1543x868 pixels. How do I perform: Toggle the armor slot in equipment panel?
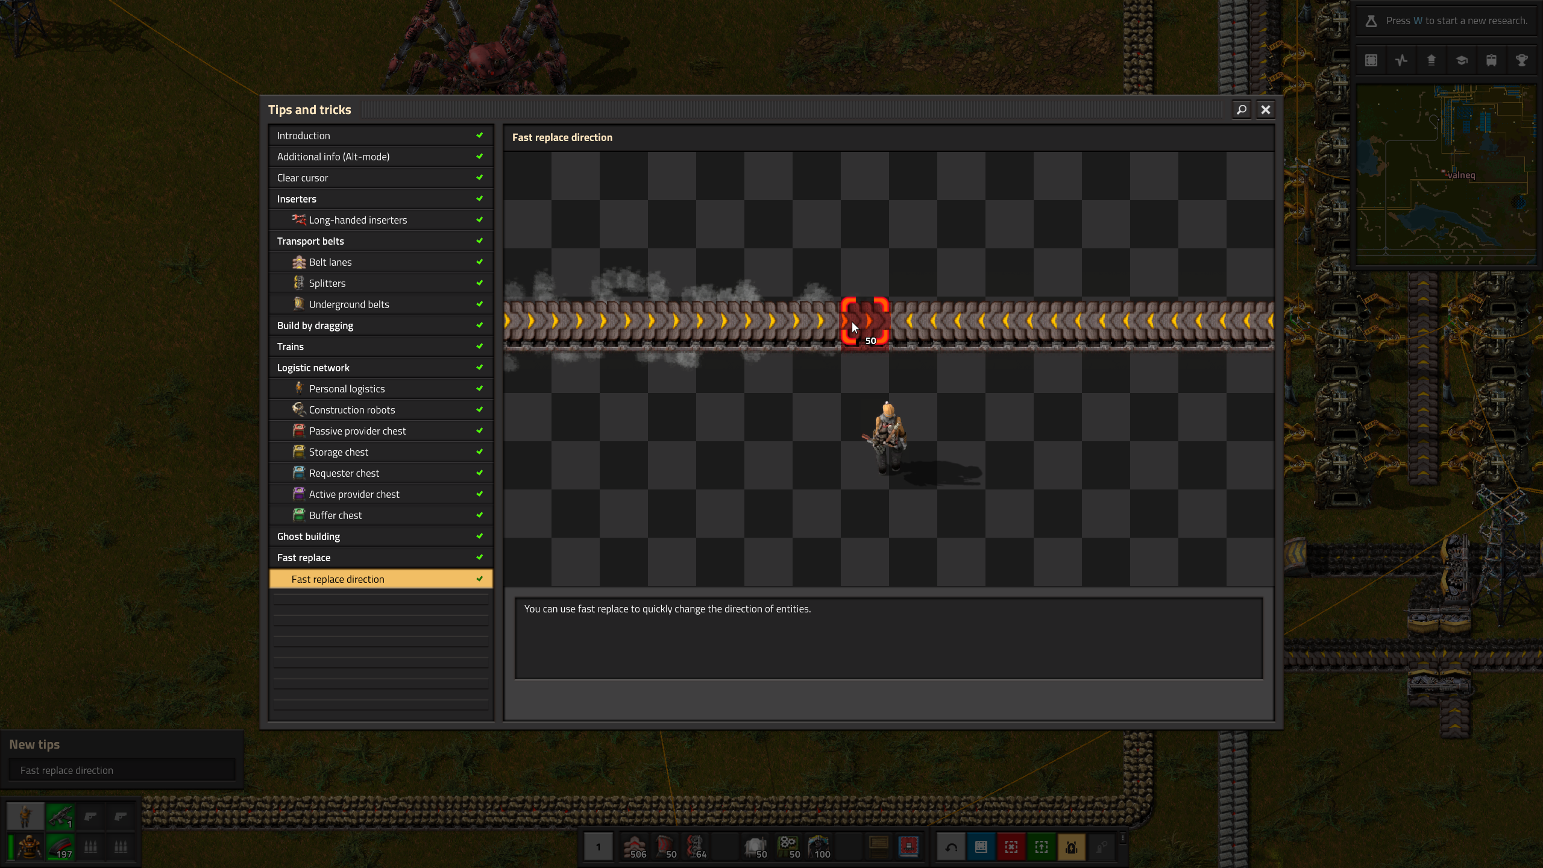pyautogui.click(x=28, y=847)
